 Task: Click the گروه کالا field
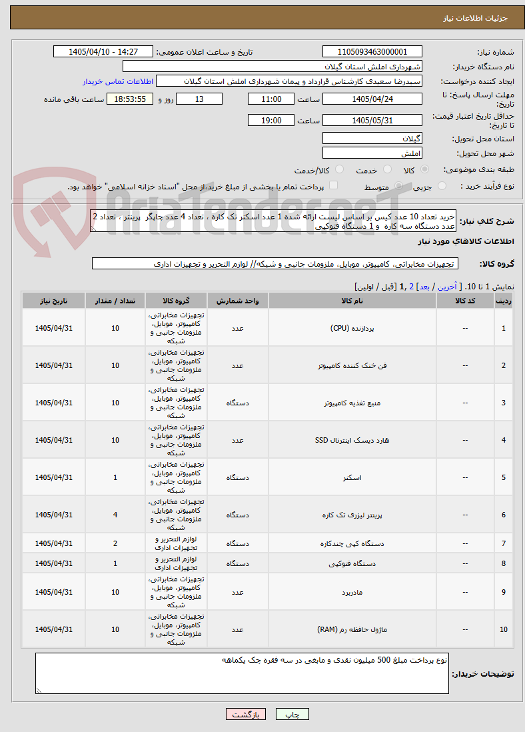tap(275, 264)
